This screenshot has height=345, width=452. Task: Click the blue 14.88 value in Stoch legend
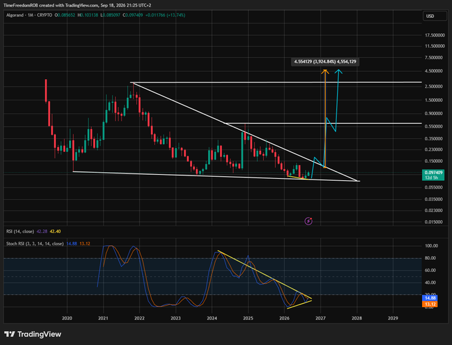tap(72, 243)
